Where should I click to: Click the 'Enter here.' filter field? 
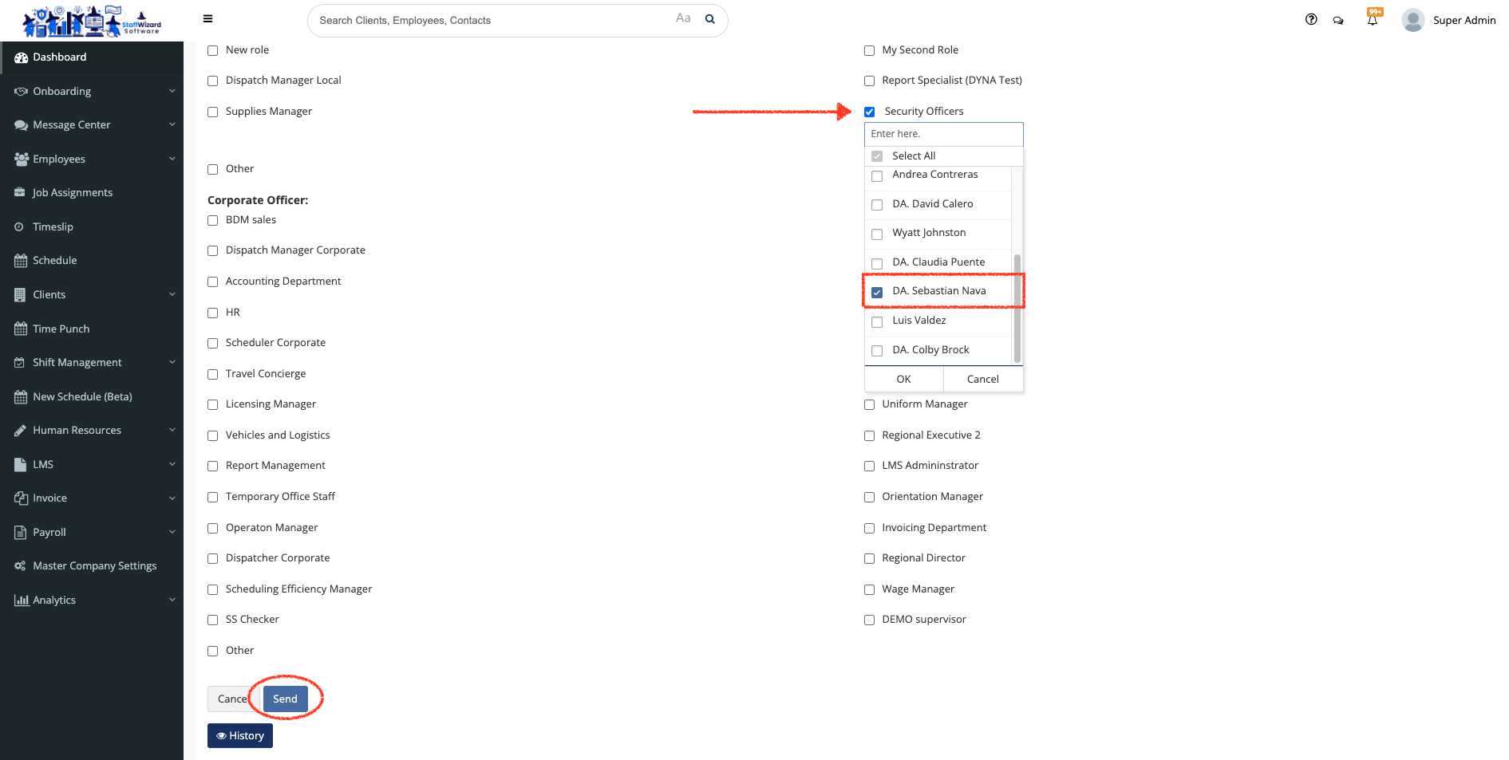pos(943,134)
